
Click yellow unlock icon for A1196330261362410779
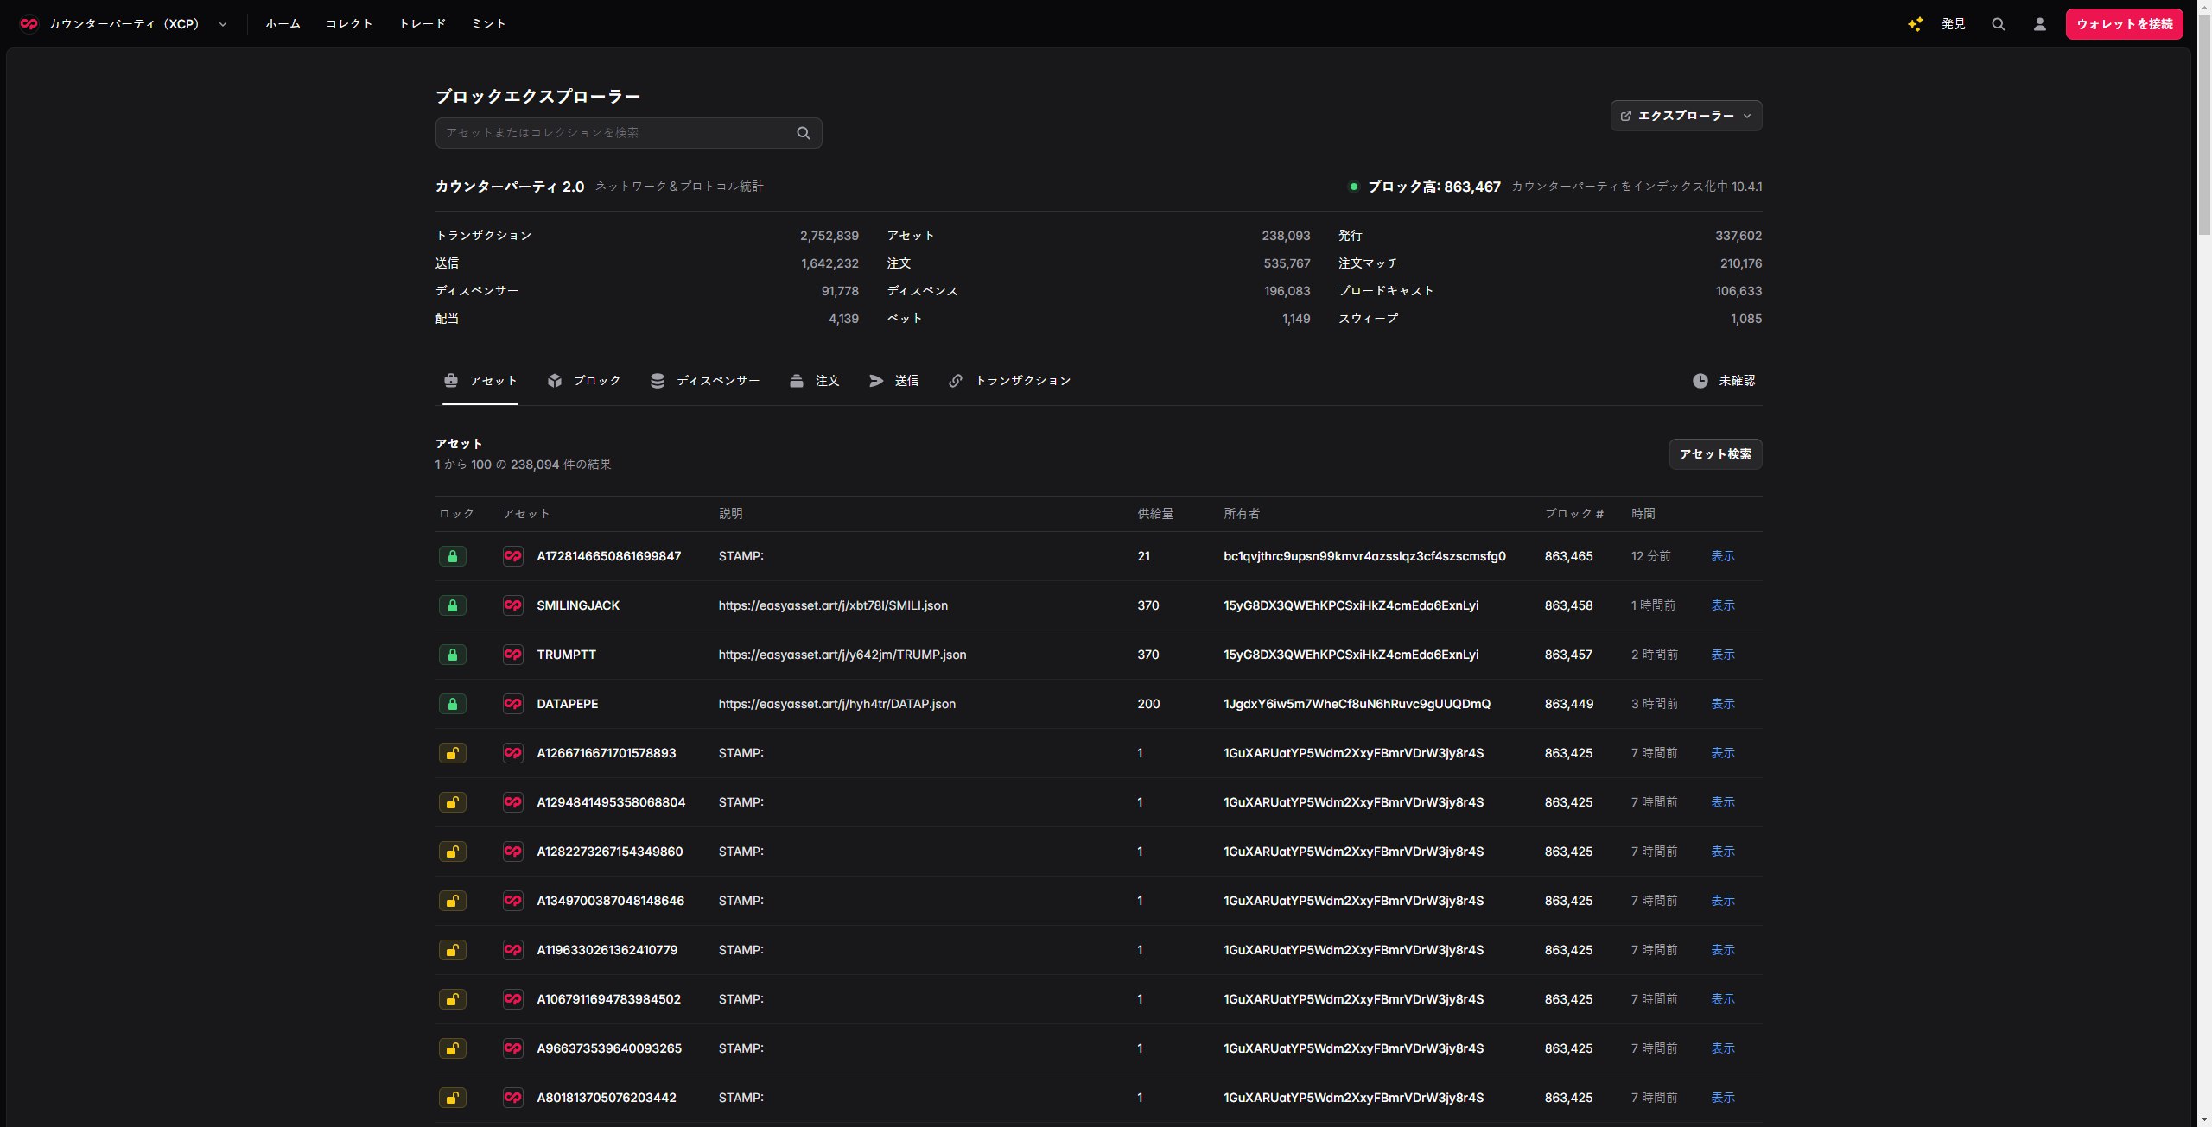coord(452,950)
